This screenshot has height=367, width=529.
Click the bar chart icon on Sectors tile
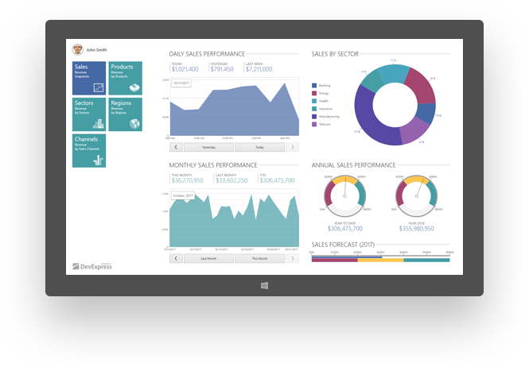pyautogui.click(x=98, y=124)
